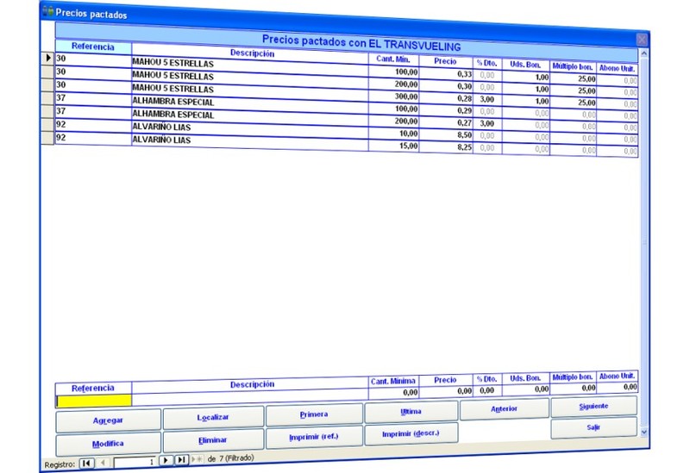
Task: Focus the yellow Referencia input field
Action: [x=93, y=401]
